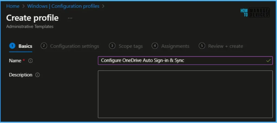
Task: Show info tooltip for Description field
Action: tap(37, 75)
